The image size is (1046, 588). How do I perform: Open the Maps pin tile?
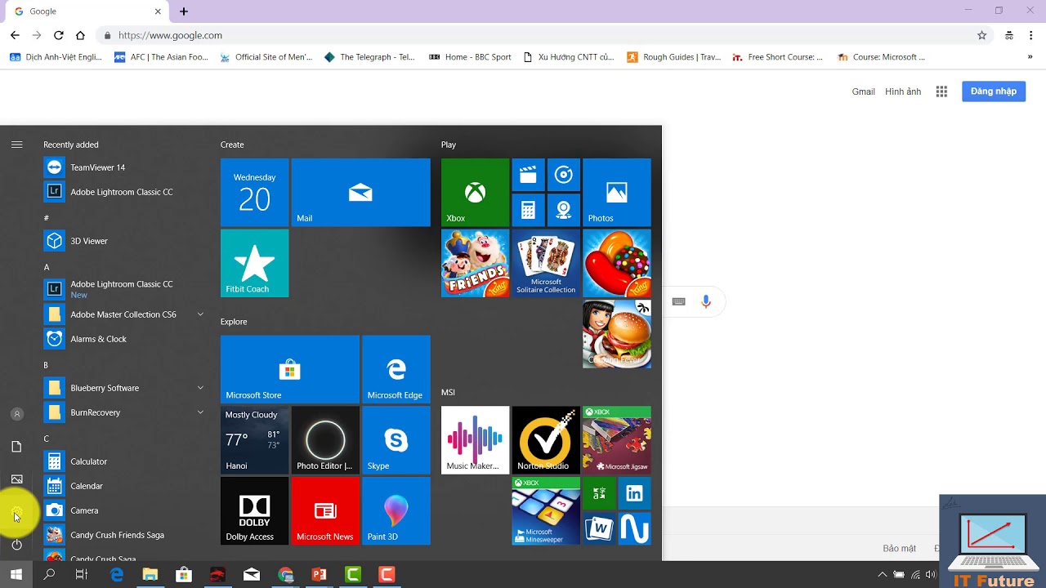tap(564, 210)
